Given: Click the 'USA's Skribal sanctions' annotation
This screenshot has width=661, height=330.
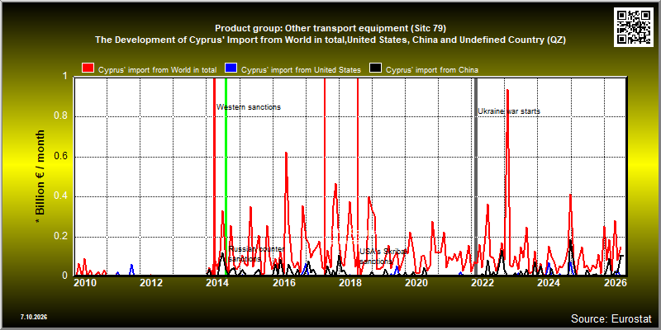Looking at the screenshot, I should pyautogui.click(x=383, y=257).
